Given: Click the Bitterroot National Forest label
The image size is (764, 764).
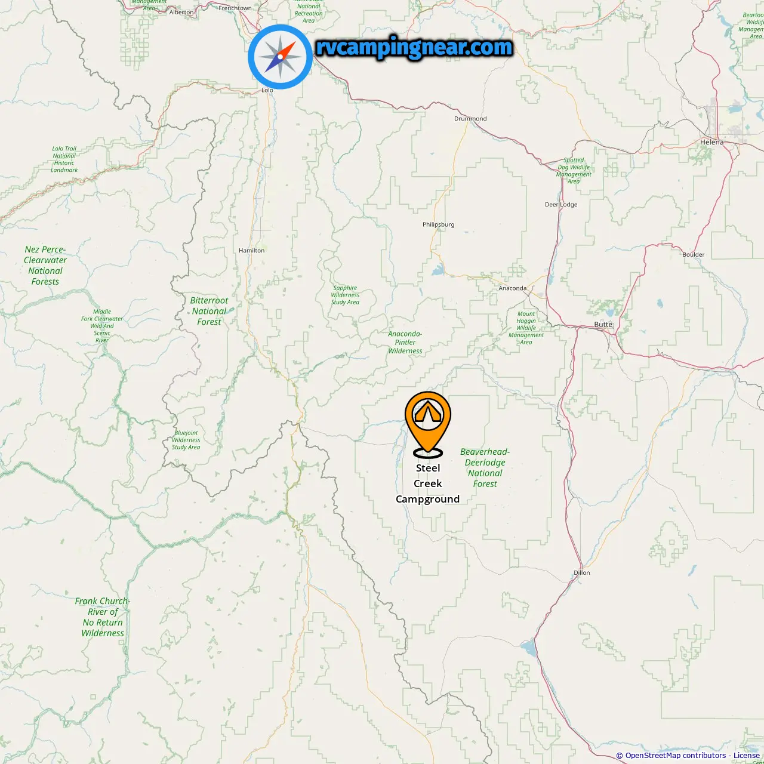Looking at the screenshot, I should [x=209, y=311].
